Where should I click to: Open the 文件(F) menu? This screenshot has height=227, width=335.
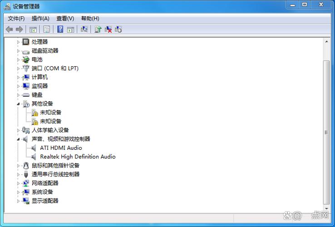pyautogui.click(x=16, y=19)
